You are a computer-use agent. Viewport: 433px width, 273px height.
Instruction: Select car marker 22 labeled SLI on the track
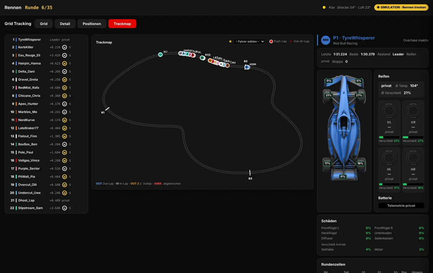[160, 55]
